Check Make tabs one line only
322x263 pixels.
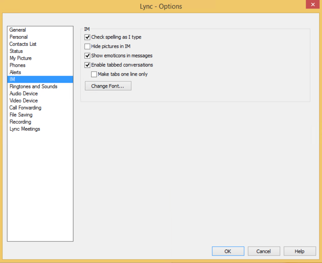(x=94, y=74)
